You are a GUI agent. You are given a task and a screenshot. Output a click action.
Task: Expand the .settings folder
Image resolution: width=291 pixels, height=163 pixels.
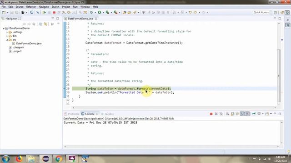tap(7, 32)
